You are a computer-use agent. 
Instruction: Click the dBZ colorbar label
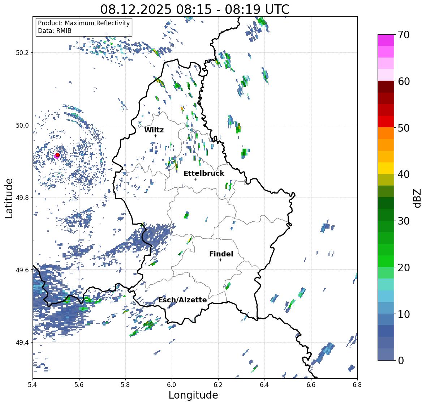click(417, 198)
